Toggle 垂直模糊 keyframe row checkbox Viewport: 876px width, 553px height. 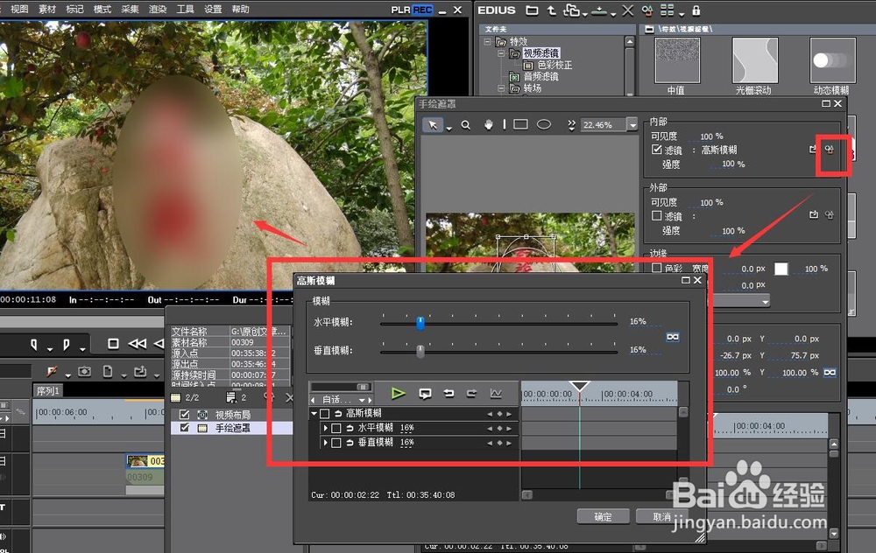(x=336, y=443)
